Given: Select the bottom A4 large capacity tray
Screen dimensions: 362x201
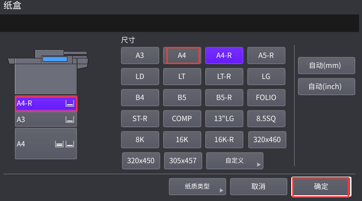Looking at the screenshot, I should [x=45, y=143].
